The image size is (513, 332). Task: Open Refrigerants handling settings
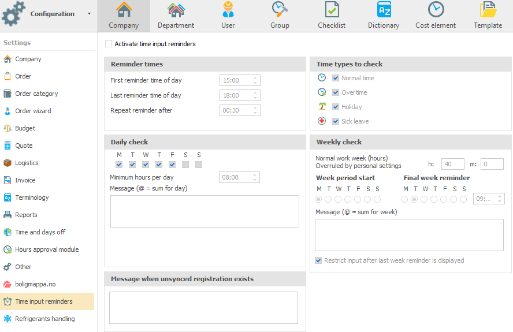[47, 319]
